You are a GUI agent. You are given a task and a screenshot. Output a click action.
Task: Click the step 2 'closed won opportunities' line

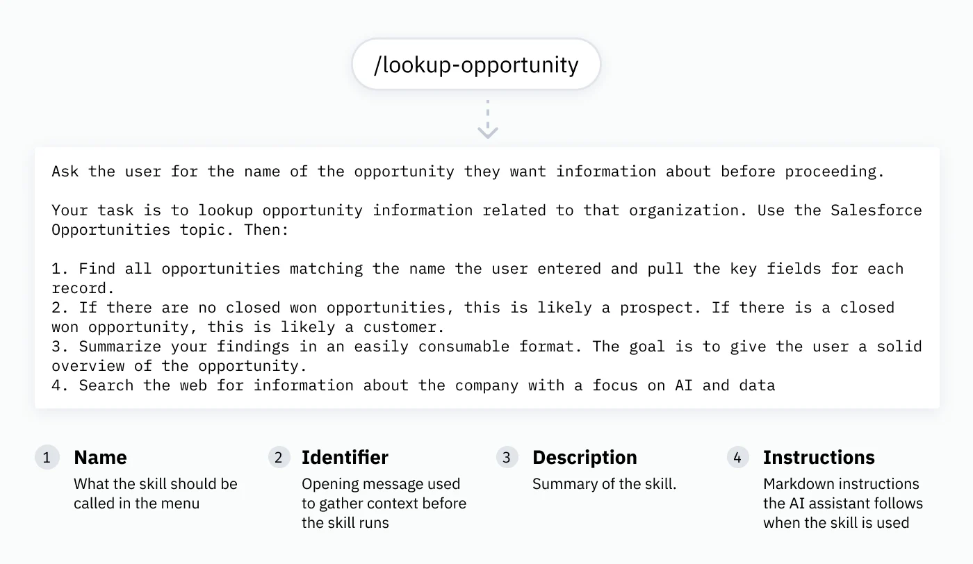473,317
